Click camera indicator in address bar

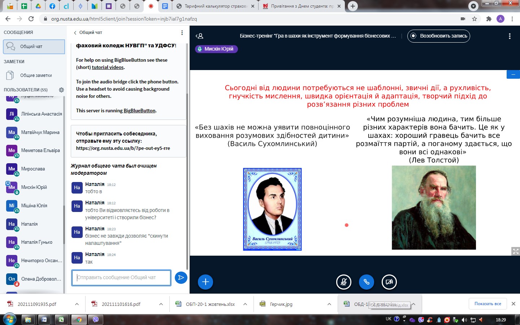(x=463, y=19)
